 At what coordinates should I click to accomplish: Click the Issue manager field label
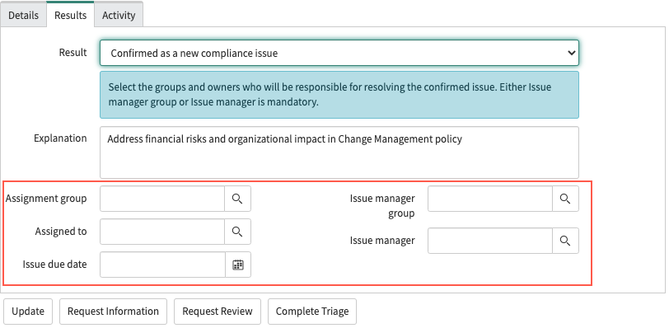click(382, 241)
